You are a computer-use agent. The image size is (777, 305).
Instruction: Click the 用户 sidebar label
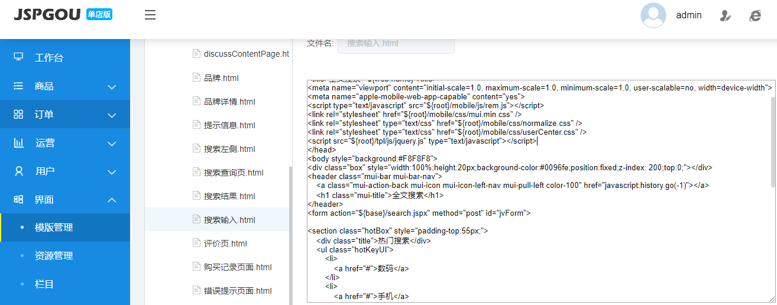(x=45, y=171)
